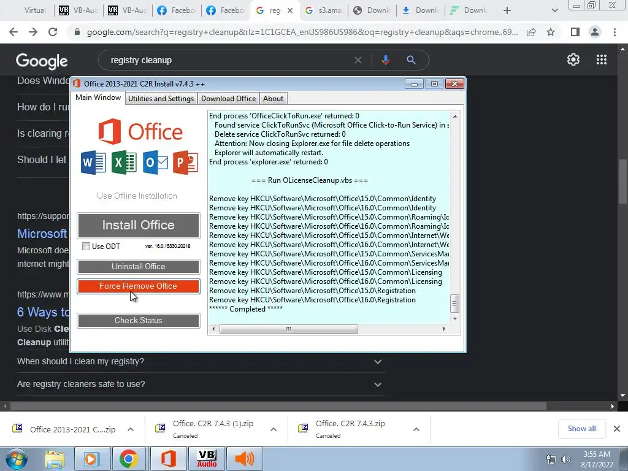The height and width of the screenshot is (471, 628).
Task: Click the Chrome address bar URL
Action: [302, 32]
